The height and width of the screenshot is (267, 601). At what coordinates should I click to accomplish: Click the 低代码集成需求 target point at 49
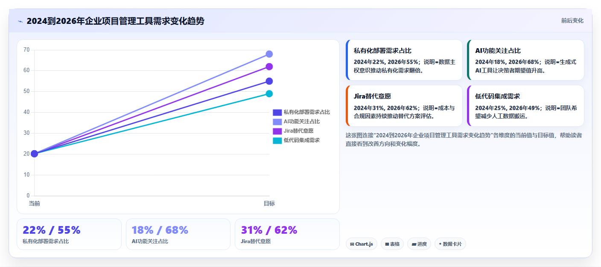pos(269,94)
